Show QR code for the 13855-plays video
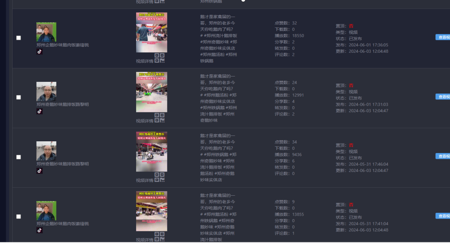 [160, 237]
